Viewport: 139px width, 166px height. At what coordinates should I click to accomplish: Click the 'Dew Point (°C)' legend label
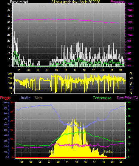(x=127, y=98)
